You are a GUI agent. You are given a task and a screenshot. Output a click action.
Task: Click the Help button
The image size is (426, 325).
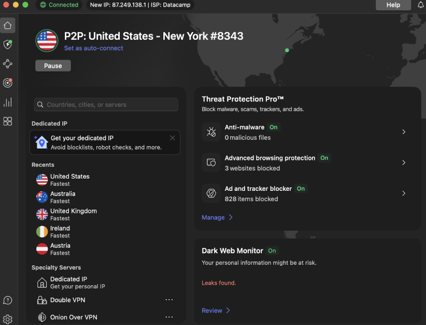coord(393,5)
